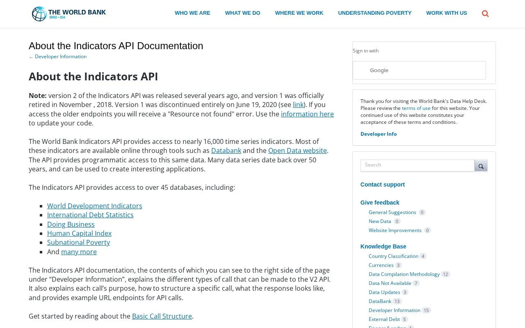The image size is (525, 328).
Task: Open External Debt knowledge base topic
Action: [x=384, y=319]
